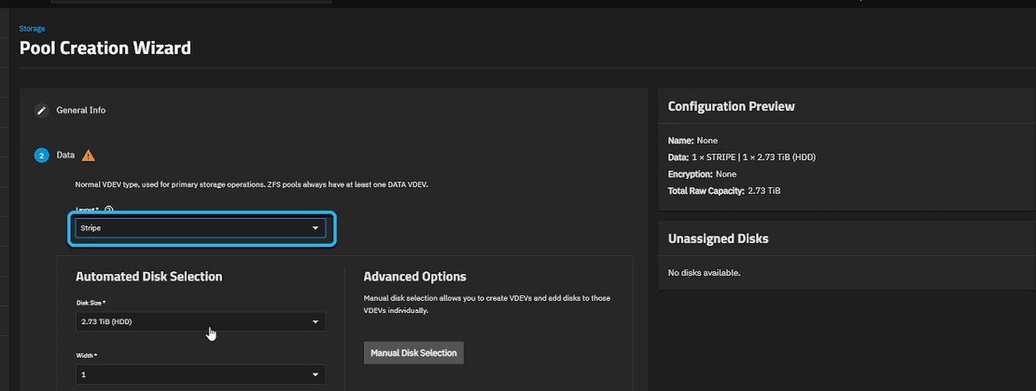Open the General Info wizard step
1036x391 pixels.
coord(81,110)
